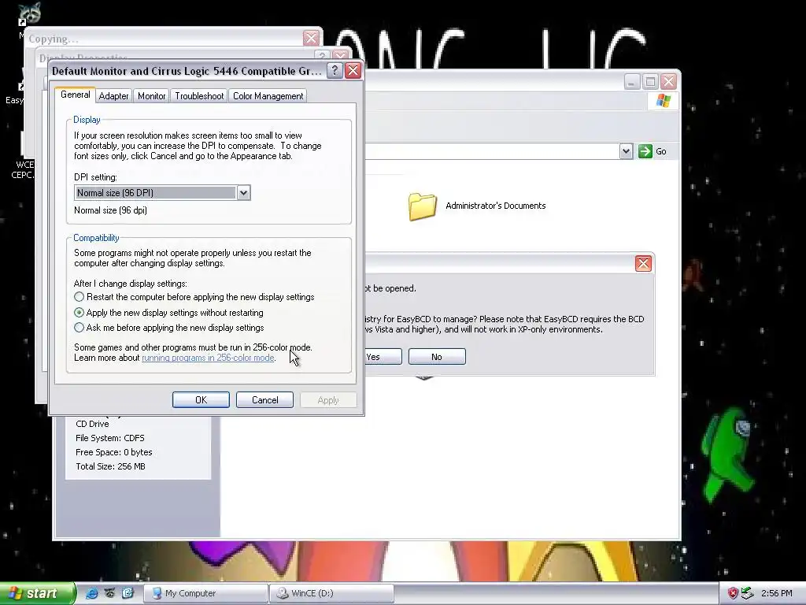The height and width of the screenshot is (605, 806).
Task: Click the green Go arrow button
Action: [645, 151]
